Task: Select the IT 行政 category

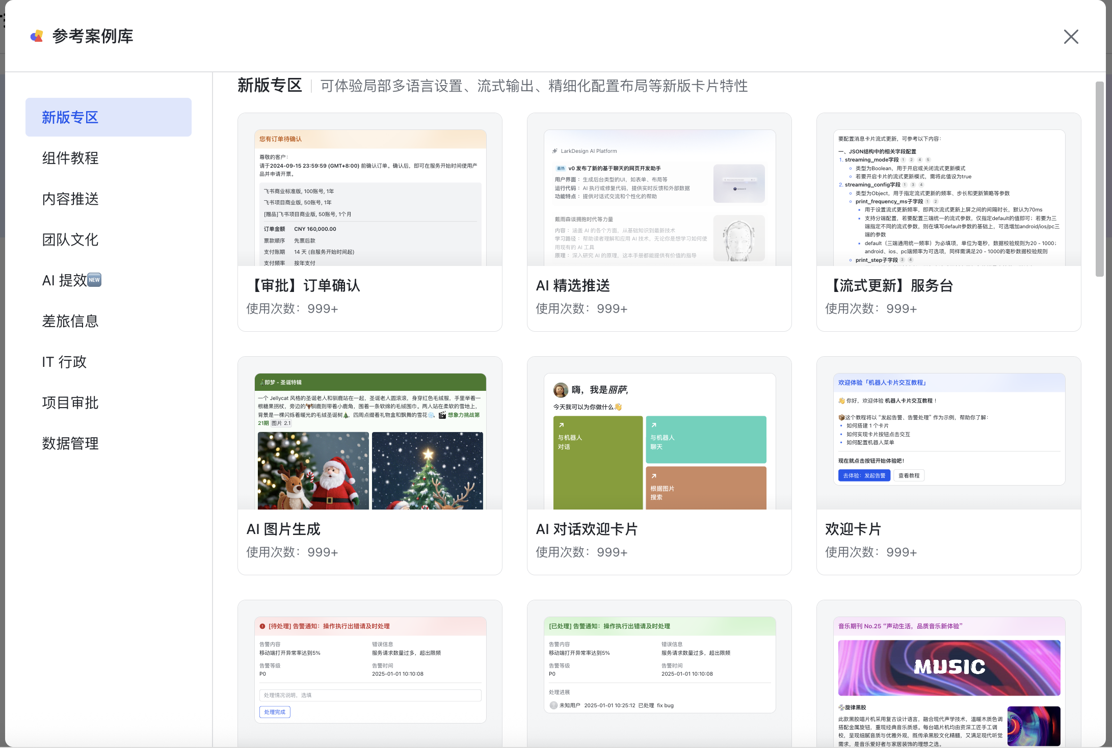Action: coord(64,362)
